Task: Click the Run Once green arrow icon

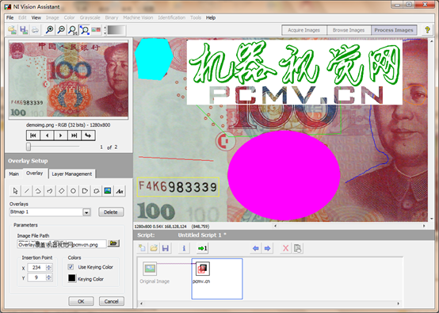Action: [x=202, y=248]
